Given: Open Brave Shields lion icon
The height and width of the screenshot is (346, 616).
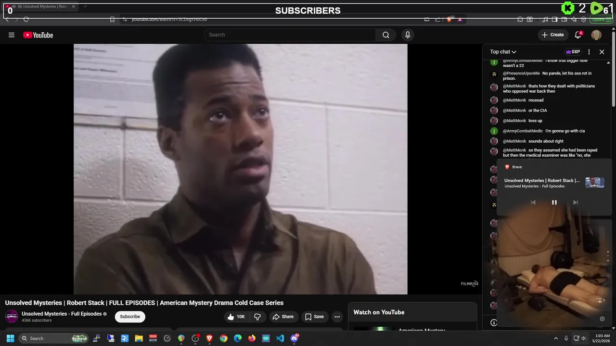Looking at the screenshot, I should pos(449,19).
